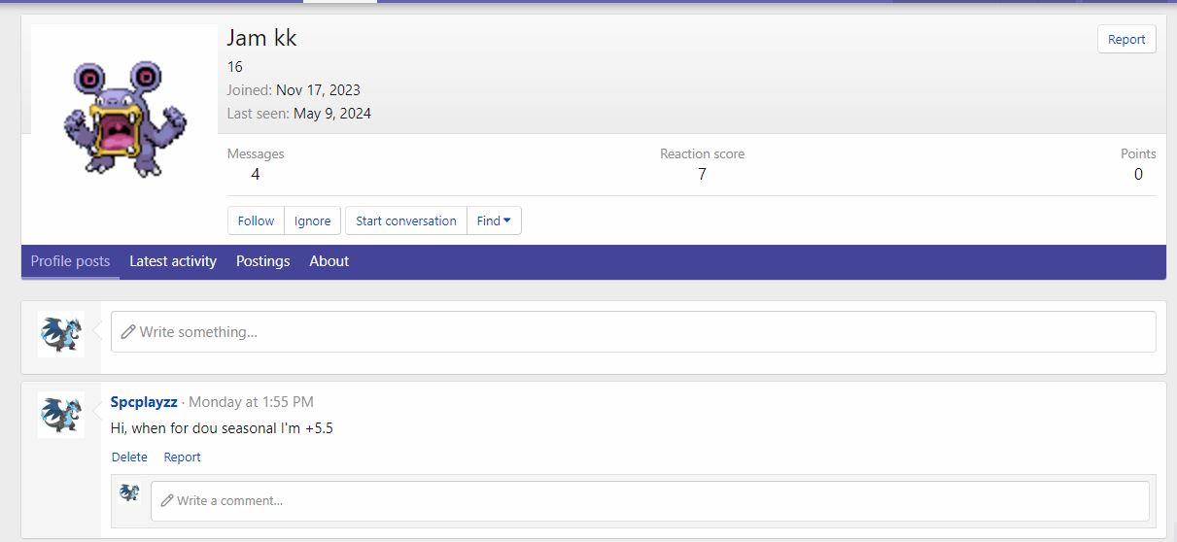Click the Write a comment input field
The image size is (1177, 542).
tap(649, 500)
